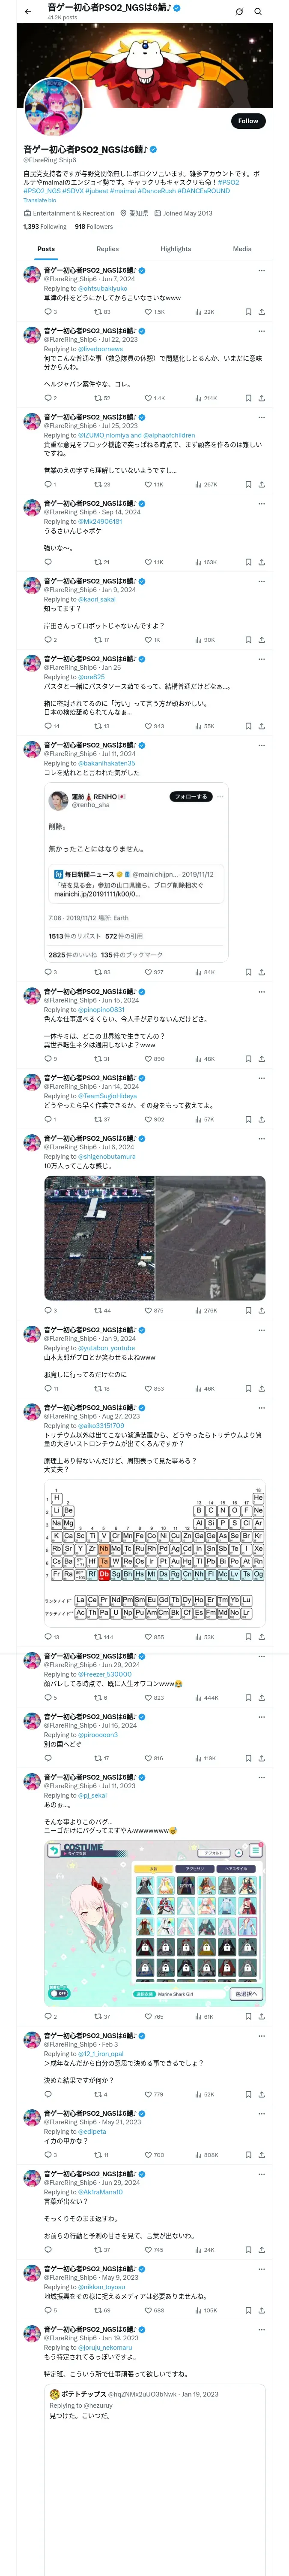
Task: Translate the bio text
Action: pyautogui.click(x=40, y=201)
